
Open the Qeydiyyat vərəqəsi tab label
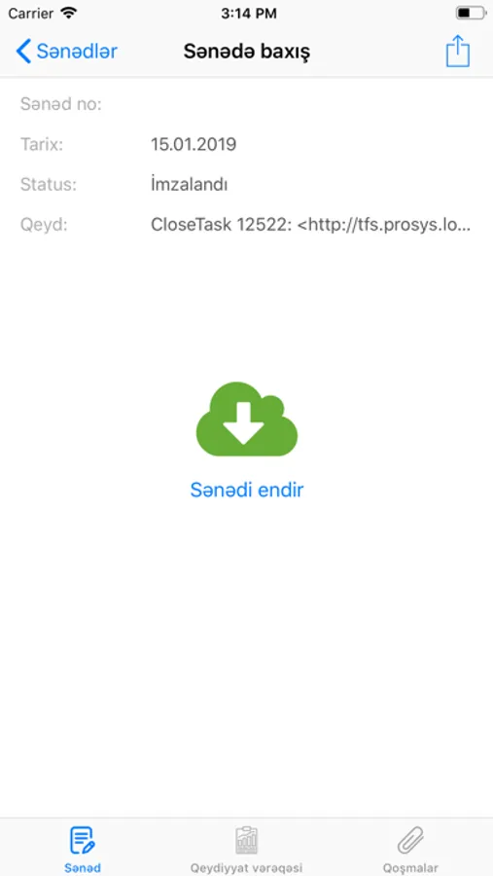tap(246, 868)
